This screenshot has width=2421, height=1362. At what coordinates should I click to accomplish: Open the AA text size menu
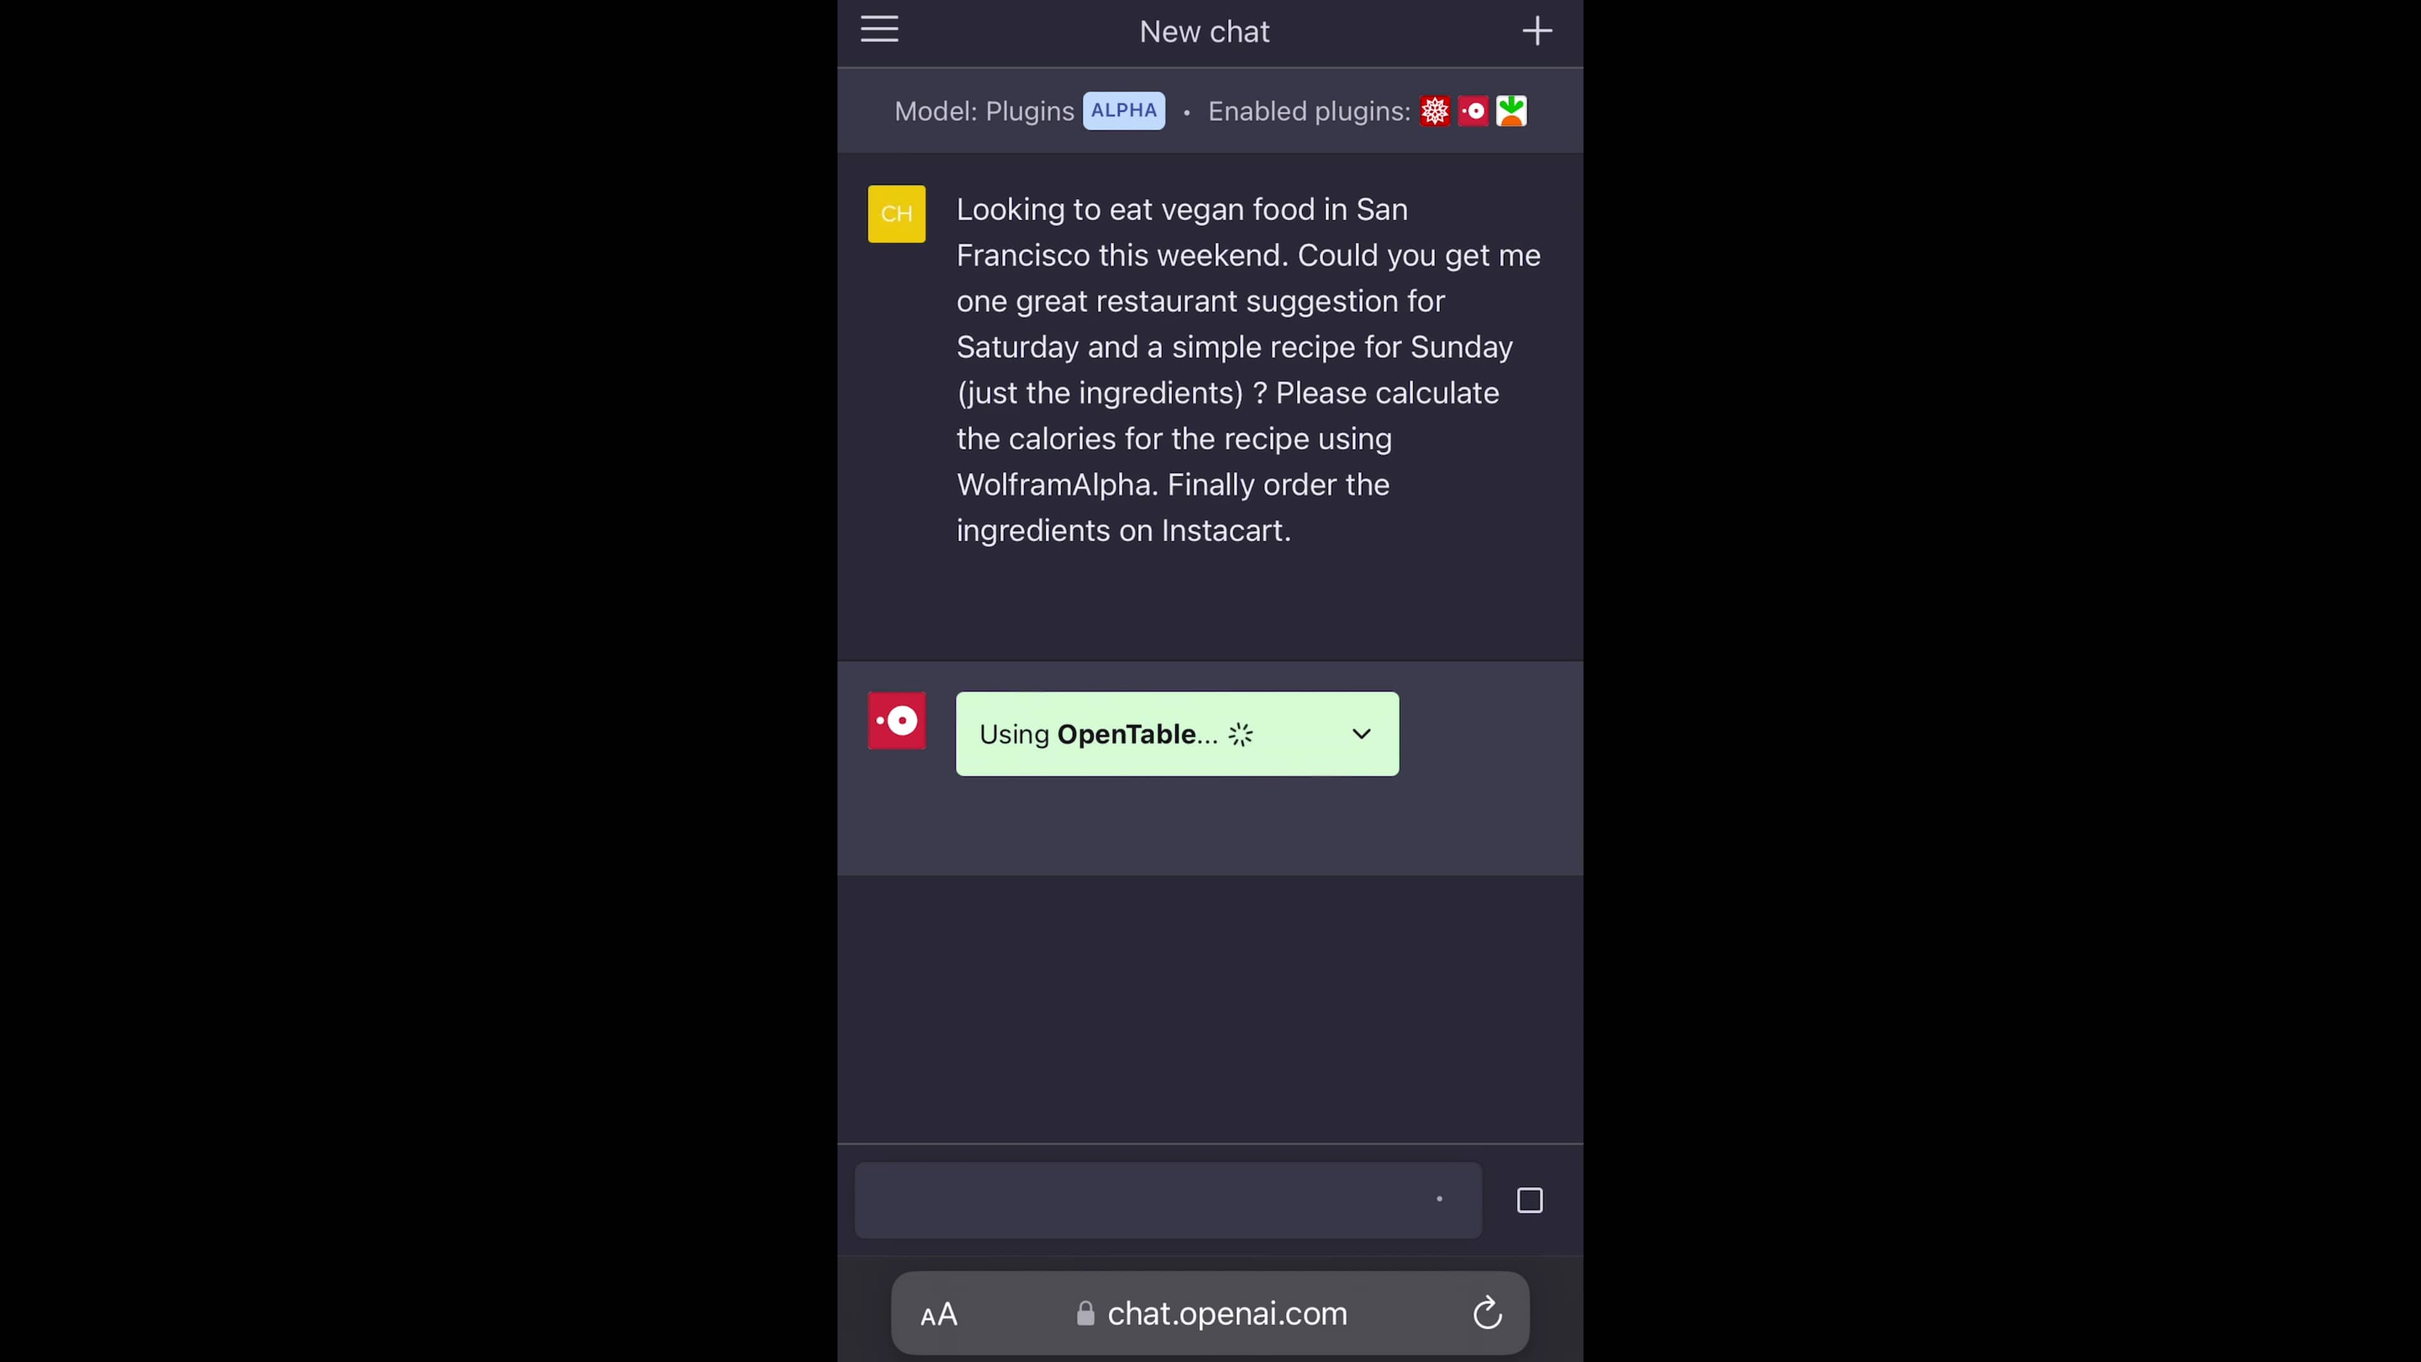[x=938, y=1314]
